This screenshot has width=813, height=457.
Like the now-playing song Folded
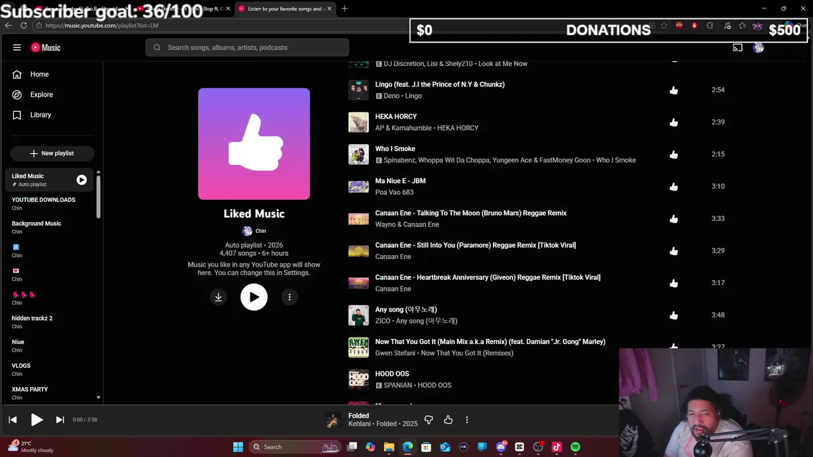448,420
